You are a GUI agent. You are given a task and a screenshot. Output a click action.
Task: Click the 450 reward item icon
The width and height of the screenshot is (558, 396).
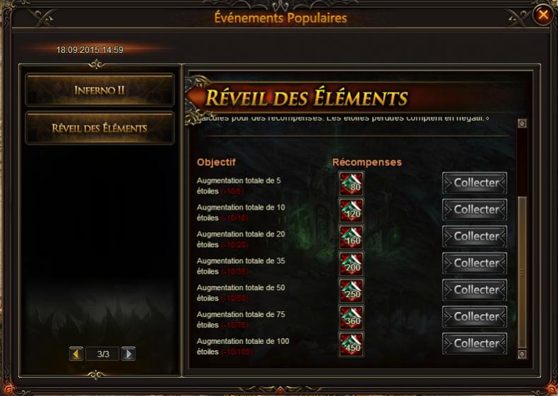pos(351,344)
